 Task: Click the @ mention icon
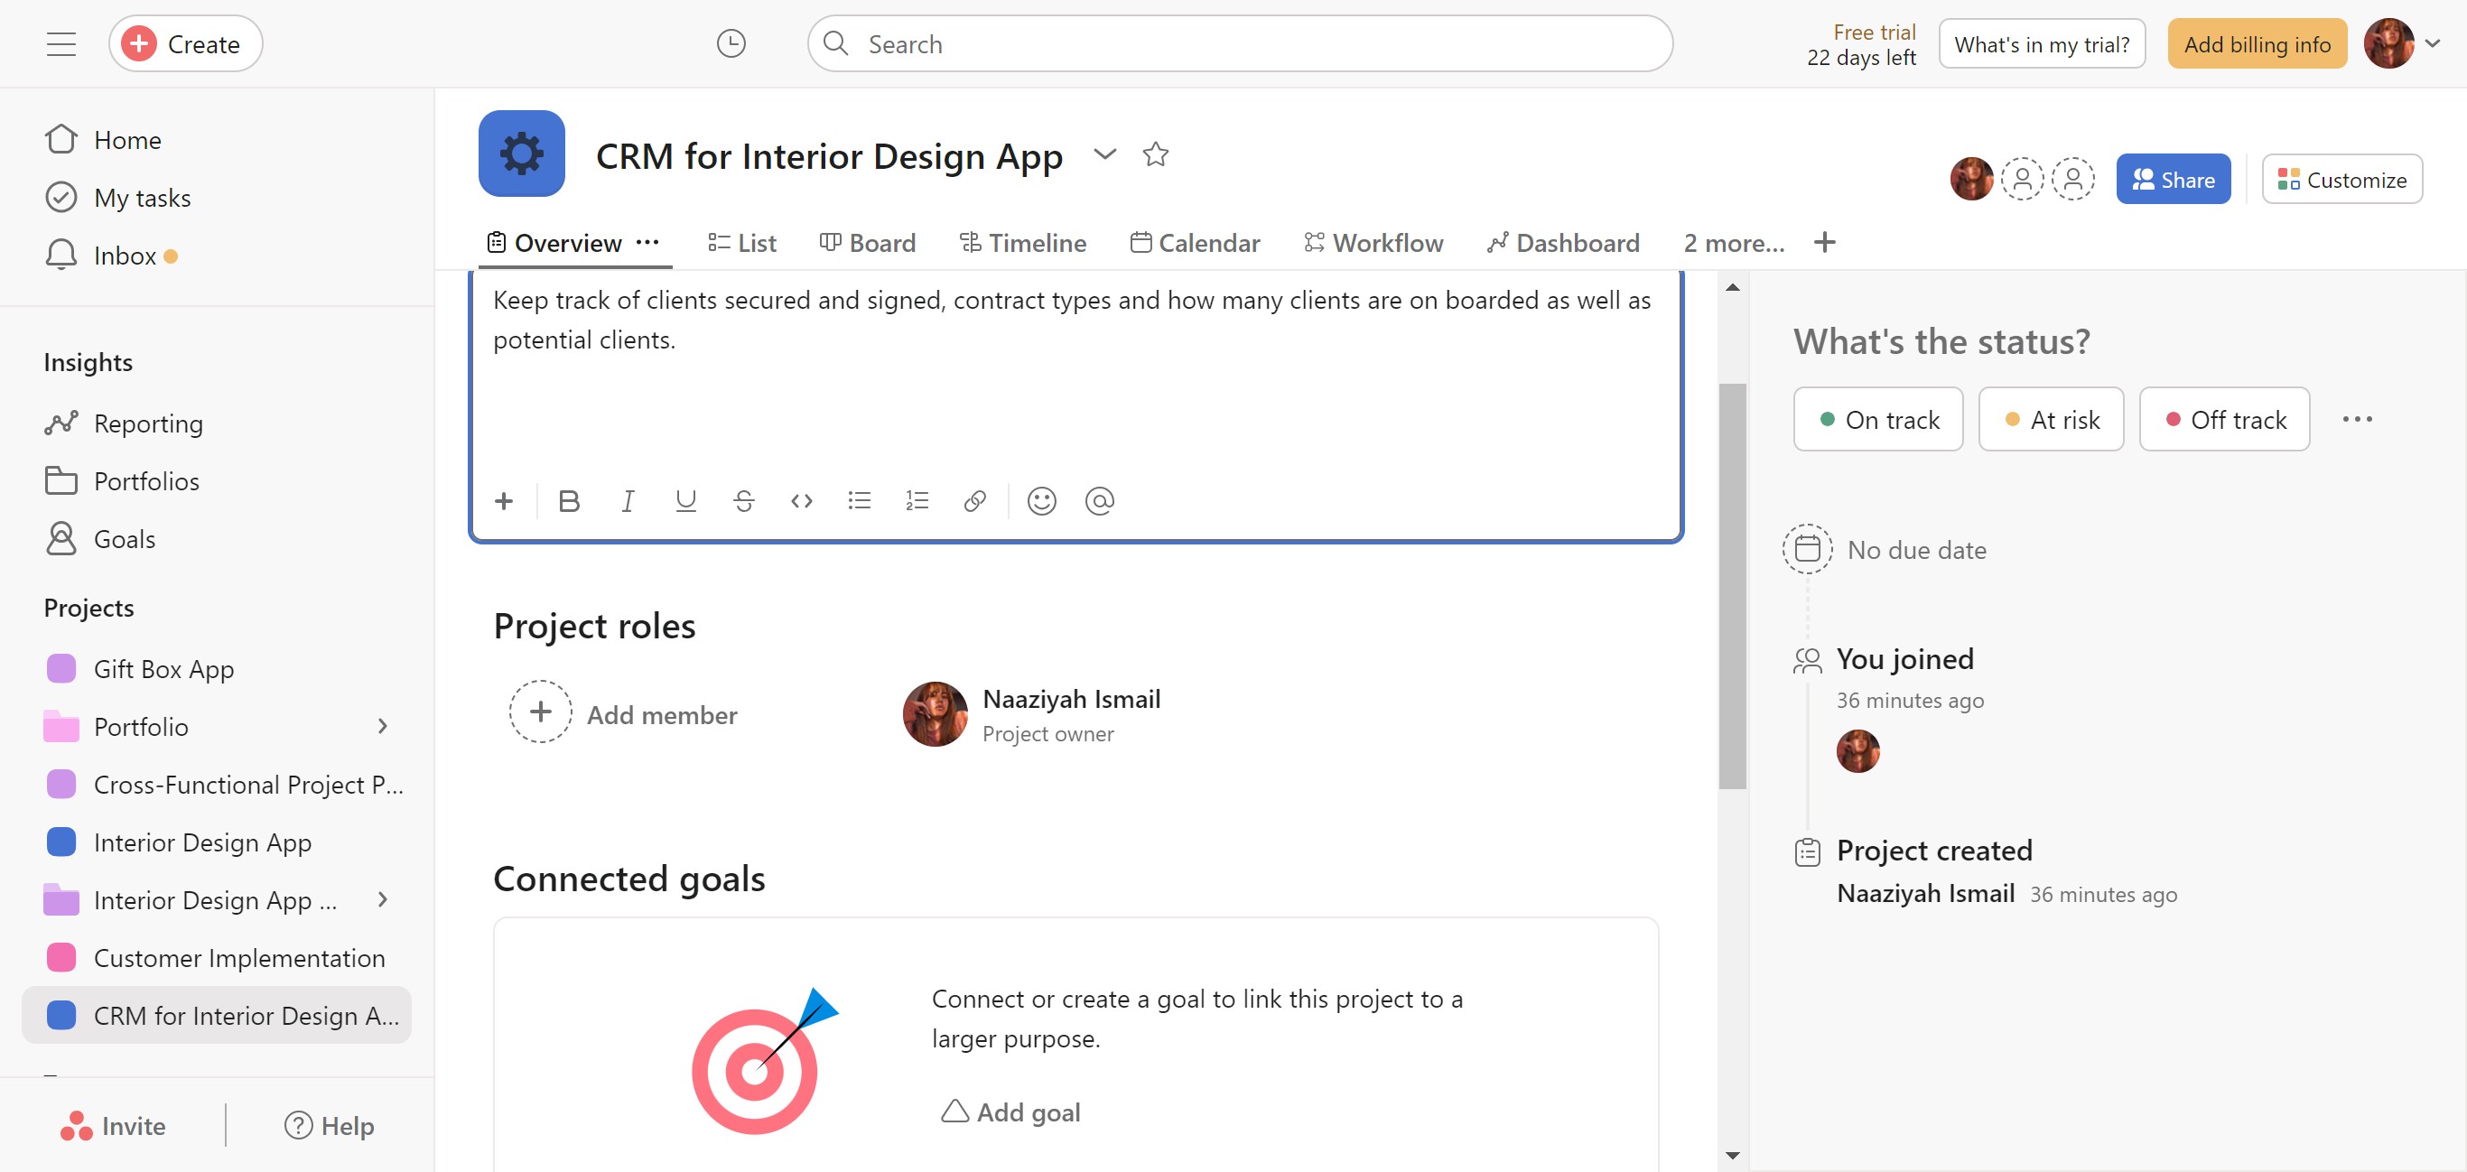click(x=1100, y=501)
